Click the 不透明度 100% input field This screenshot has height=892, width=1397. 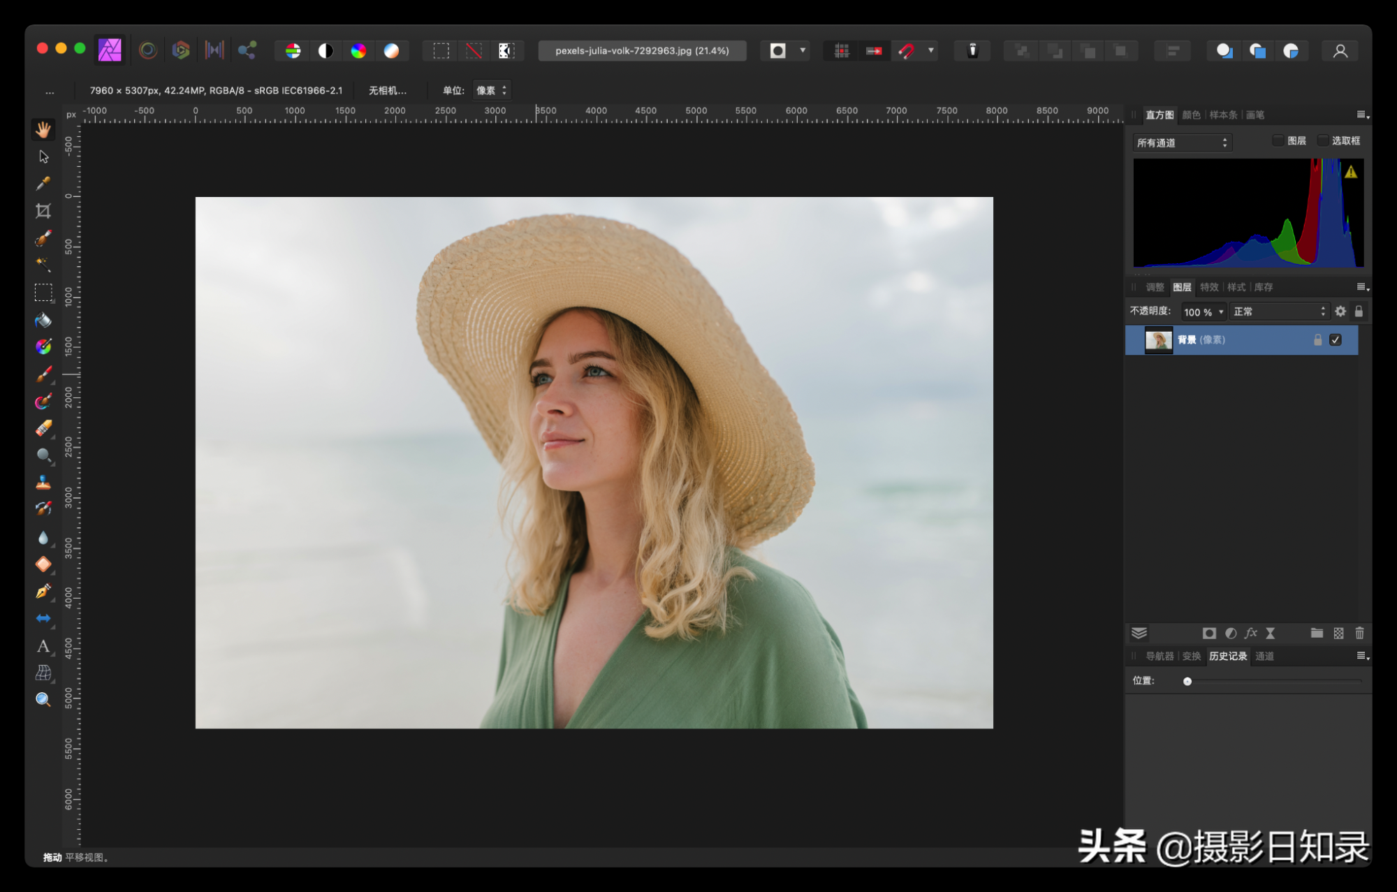tap(1199, 312)
